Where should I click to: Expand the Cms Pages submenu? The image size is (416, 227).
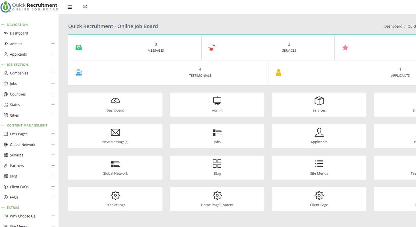[x=53, y=134]
